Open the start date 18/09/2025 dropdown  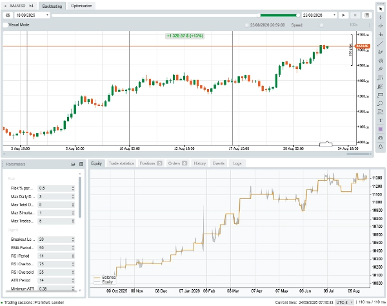point(32,15)
